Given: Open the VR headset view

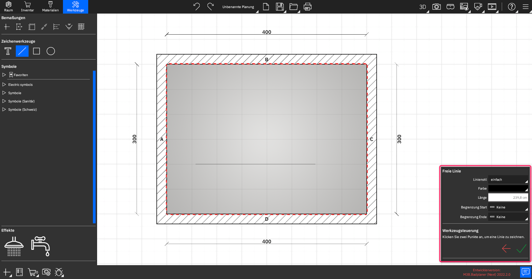Looking at the screenshot, I should tap(450, 7).
